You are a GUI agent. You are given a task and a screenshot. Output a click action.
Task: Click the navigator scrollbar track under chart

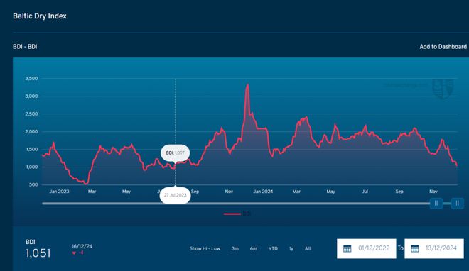[x=236, y=204]
